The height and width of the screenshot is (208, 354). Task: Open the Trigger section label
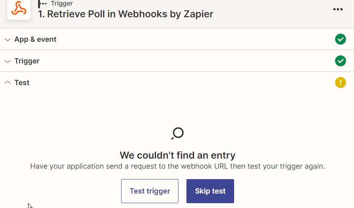pos(27,61)
